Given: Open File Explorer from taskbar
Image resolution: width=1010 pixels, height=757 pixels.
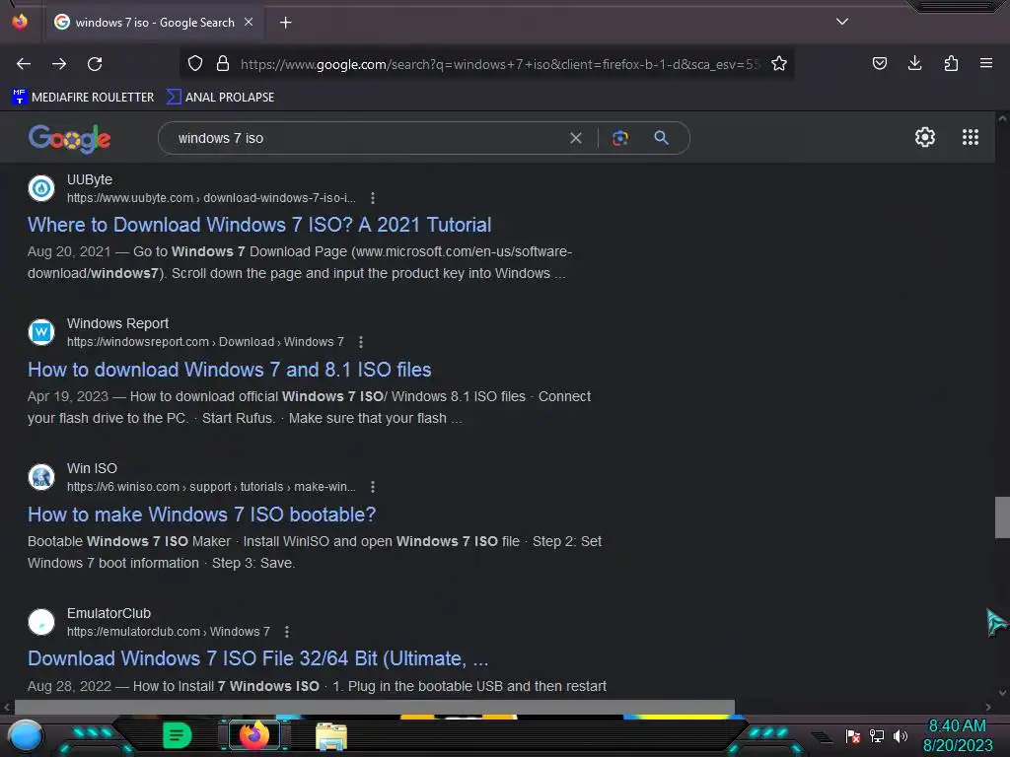Looking at the screenshot, I should (x=331, y=736).
